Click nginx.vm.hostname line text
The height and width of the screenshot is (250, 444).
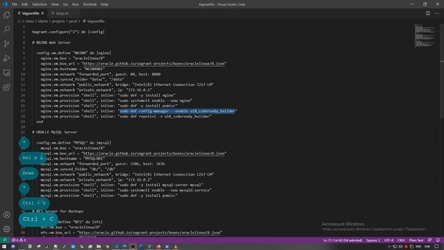point(72,69)
